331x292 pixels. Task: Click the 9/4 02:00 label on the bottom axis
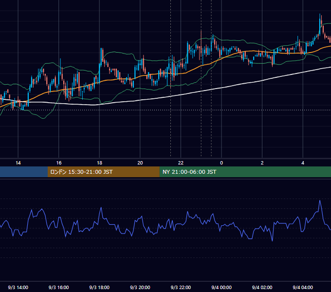point(262,288)
